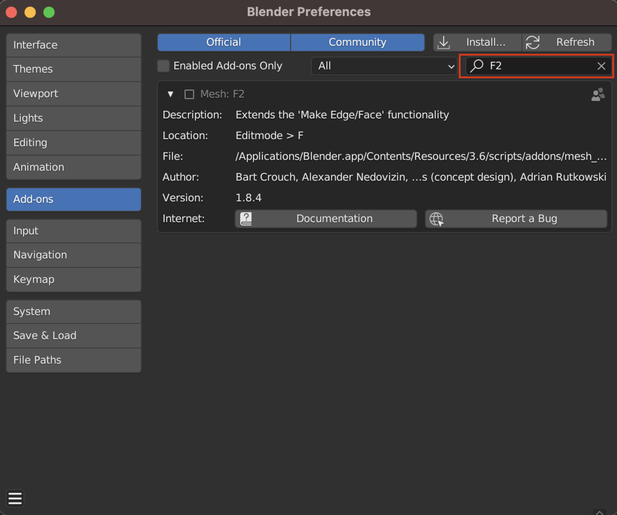Open the Animation preferences tab
Viewport: 617px width, 515px height.
74,167
